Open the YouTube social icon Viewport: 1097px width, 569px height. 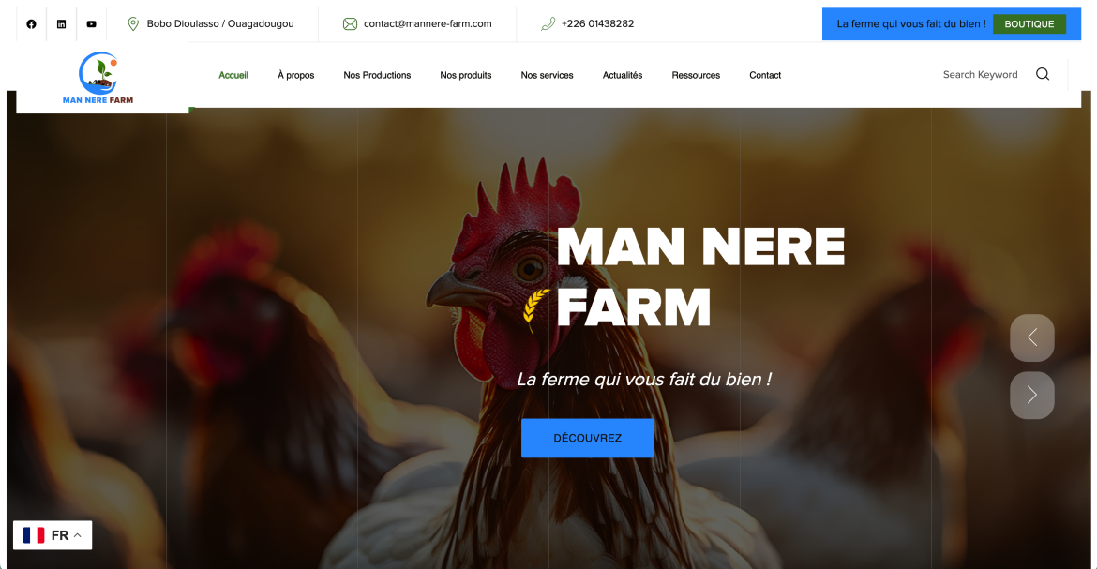pyautogui.click(x=92, y=23)
